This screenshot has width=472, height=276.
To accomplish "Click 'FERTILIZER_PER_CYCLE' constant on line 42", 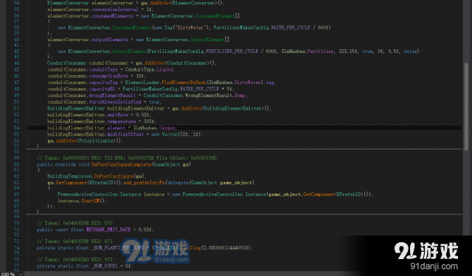I will (232, 52).
